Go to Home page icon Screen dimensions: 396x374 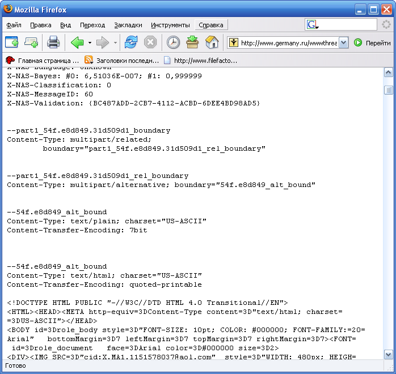pyautogui.click(x=212, y=42)
